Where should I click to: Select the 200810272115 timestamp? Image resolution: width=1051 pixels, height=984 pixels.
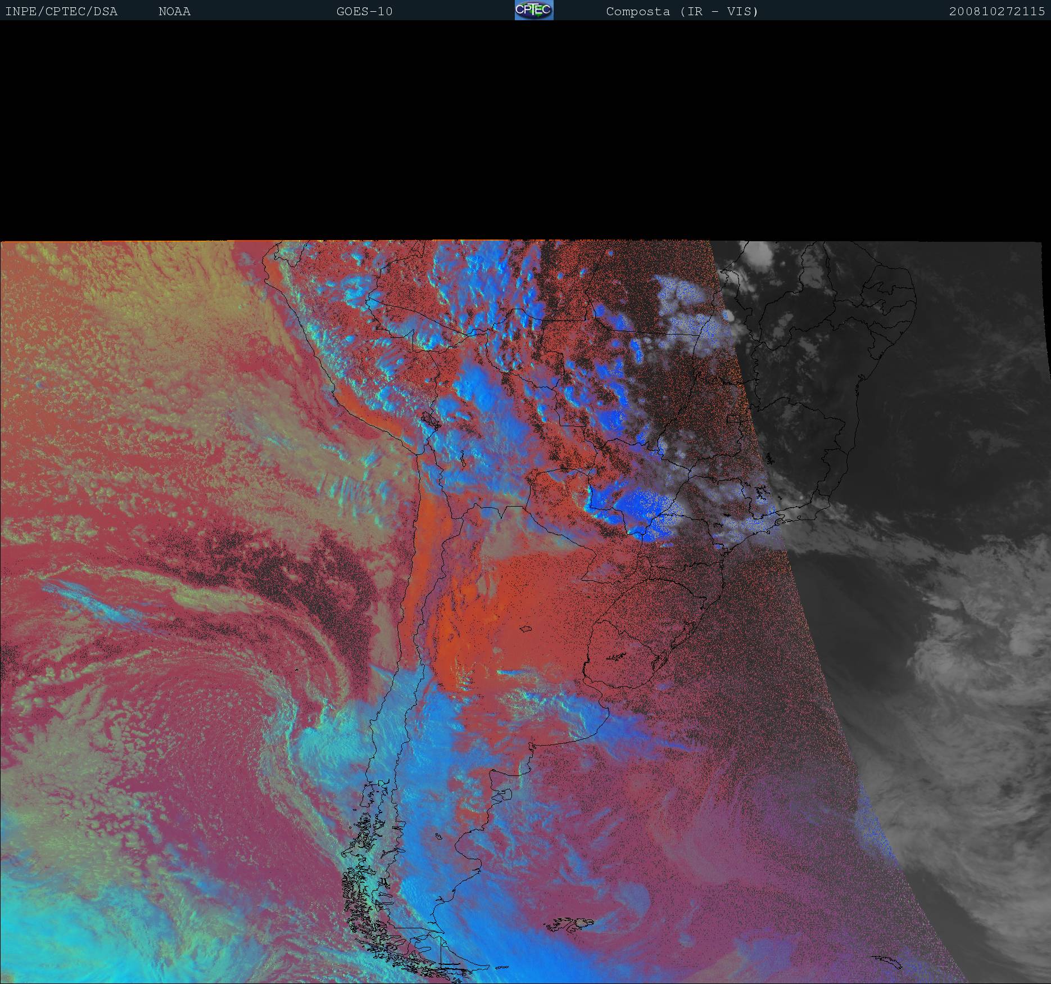pos(996,11)
